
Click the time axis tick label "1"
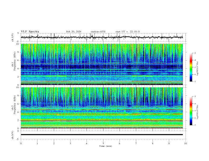37,143
